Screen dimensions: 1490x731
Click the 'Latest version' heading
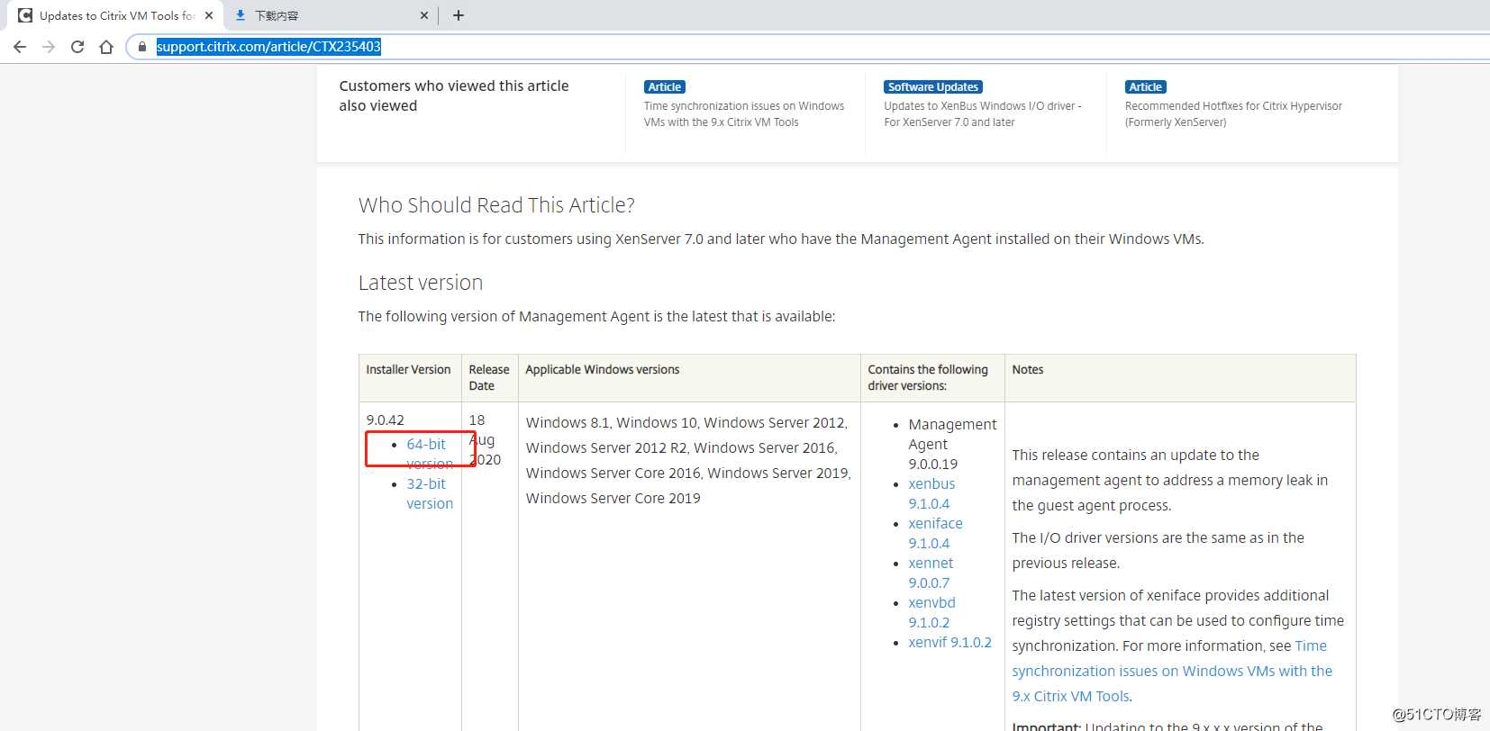(x=421, y=283)
